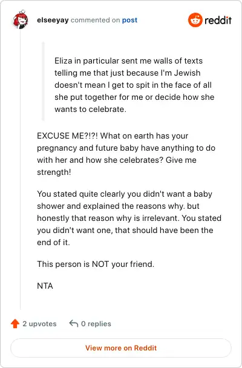Click the grey quote block bar
Viewport: 242px width, 368px height.
[x=43, y=81]
